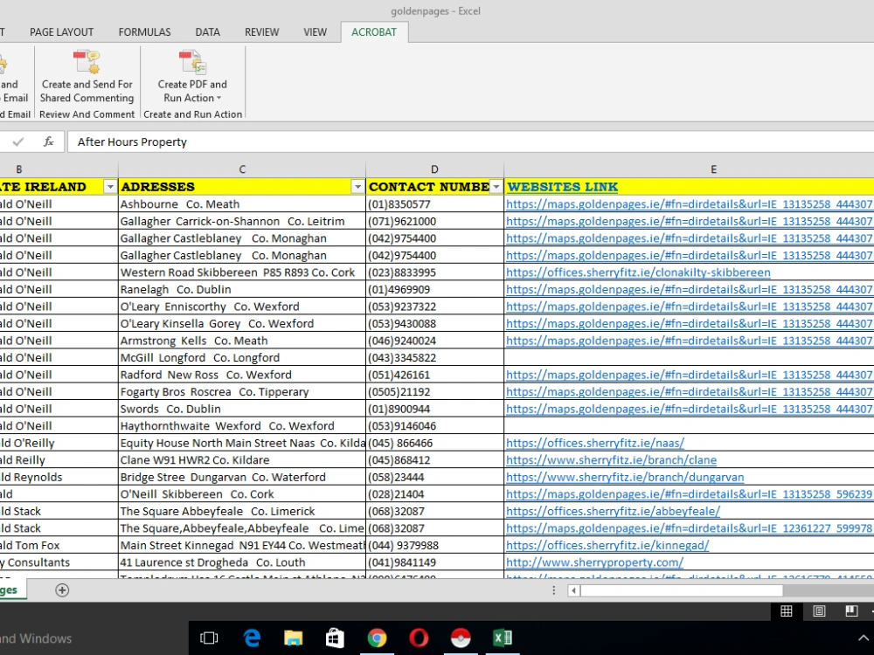874x655 pixels.
Task: Open Task View on the taskbar
Action: pos(209,638)
